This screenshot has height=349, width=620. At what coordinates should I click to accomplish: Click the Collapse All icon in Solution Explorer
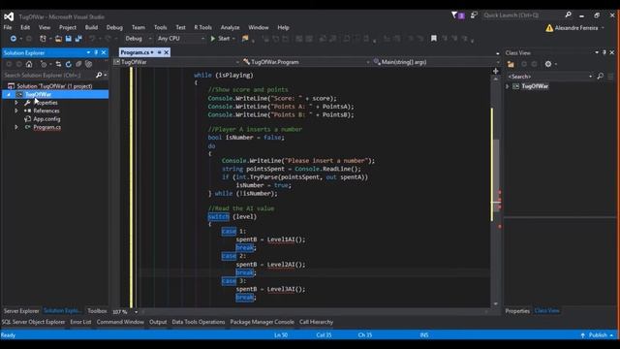pos(78,64)
